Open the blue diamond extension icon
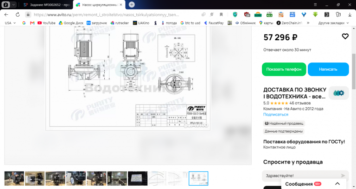This screenshot has height=189, width=356. point(304,15)
